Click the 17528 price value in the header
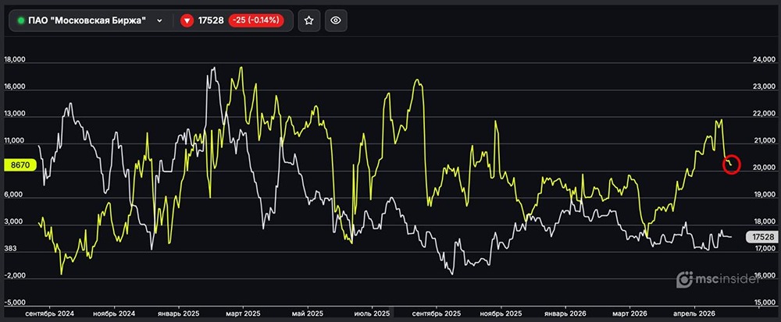781x322 pixels. coord(212,20)
